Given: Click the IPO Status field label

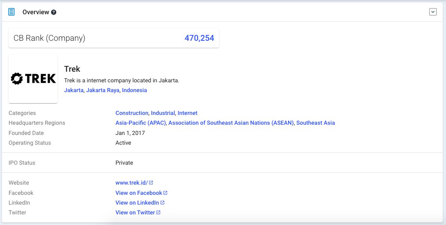Looking at the screenshot, I should point(22,163).
